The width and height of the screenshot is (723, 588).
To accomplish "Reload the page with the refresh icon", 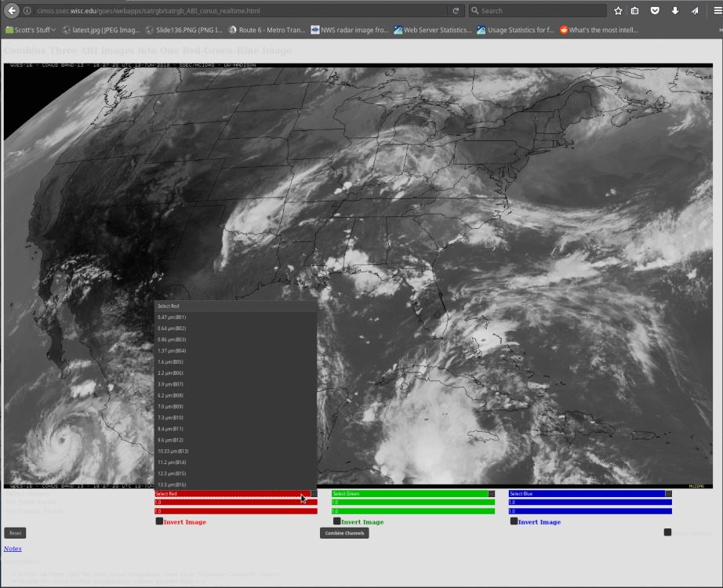I will (456, 11).
